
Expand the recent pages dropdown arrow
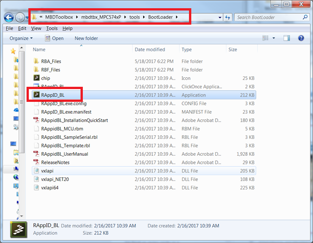[x=27, y=17]
